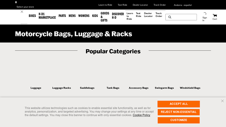This screenshot has height=127, width=226.
Task: Expand the Parts navigation menu
Action: coord(62,16)
